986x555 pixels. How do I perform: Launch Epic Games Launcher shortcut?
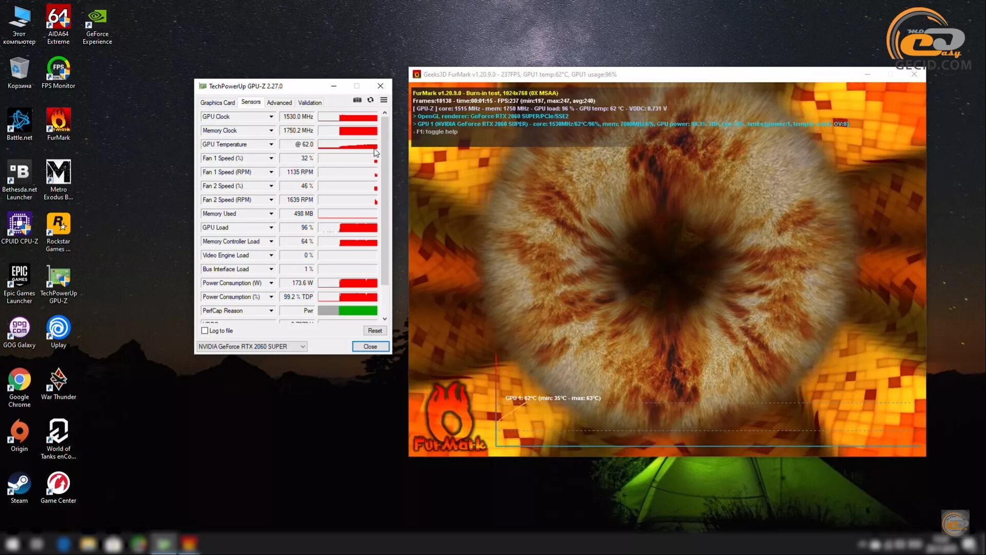20,283
